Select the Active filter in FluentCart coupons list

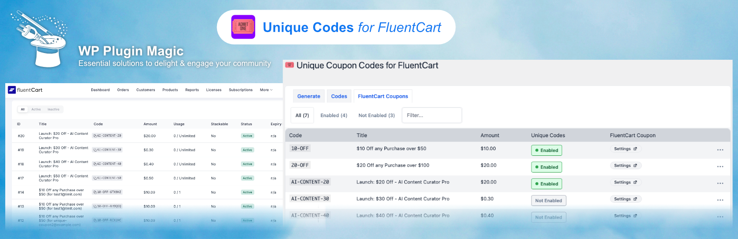pyautogui.click(x=36, y=109)
